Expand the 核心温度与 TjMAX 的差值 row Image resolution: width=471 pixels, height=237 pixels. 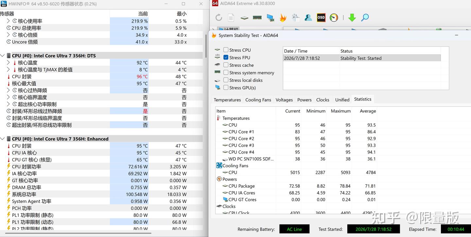coord(9,69)
